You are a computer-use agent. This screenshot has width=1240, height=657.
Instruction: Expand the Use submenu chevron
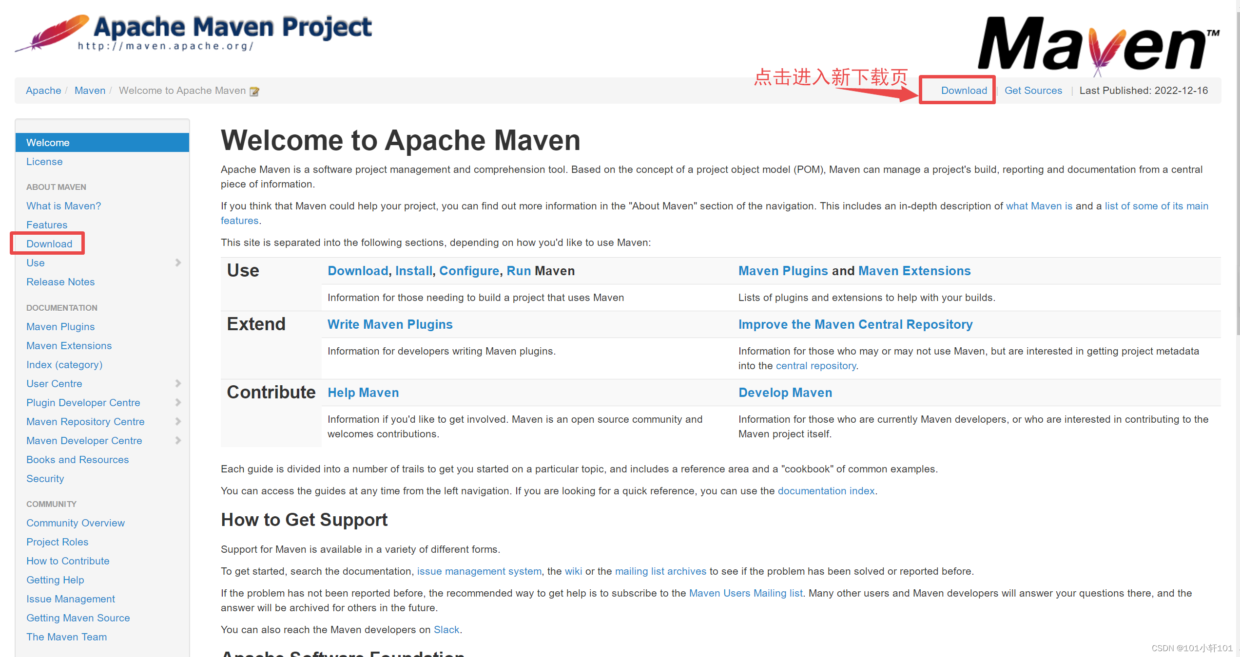click(178, 263)
